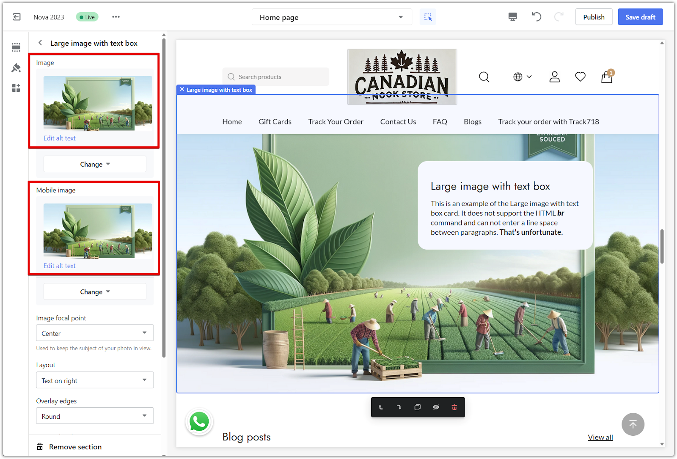This screenshot has height=459, width=677.
Task: Click Edit alt text under Mobile image
Action: [60, 266]
